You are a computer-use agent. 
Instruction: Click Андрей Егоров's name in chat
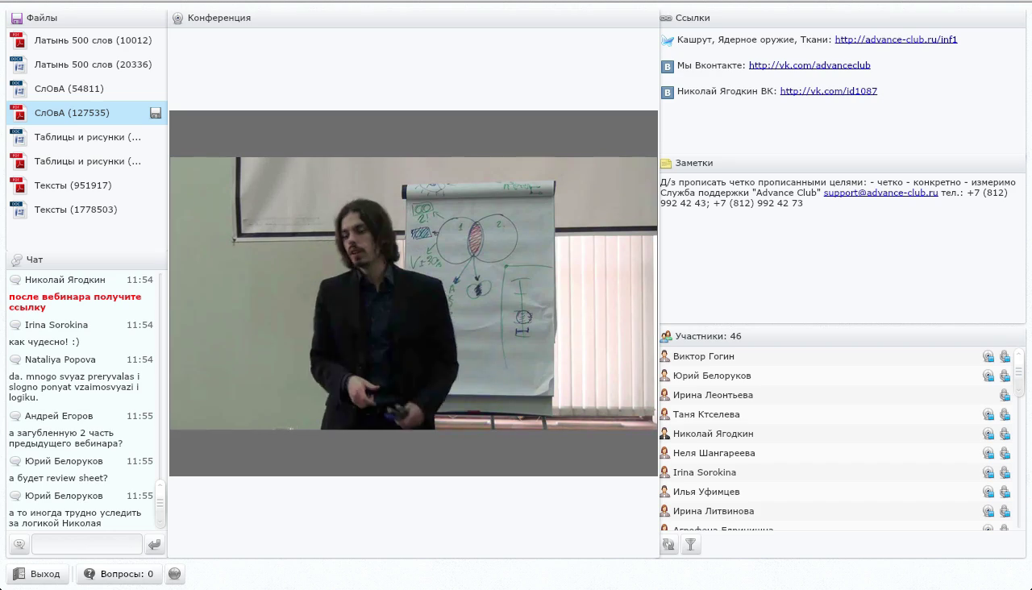(59, 416)
